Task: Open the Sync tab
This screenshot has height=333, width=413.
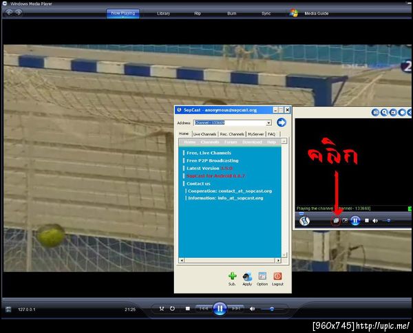Action: 266,14
